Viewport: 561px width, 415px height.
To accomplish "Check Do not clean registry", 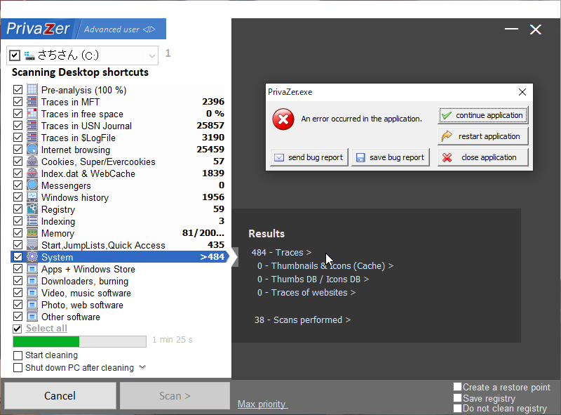I will click(x=458, y=408).
